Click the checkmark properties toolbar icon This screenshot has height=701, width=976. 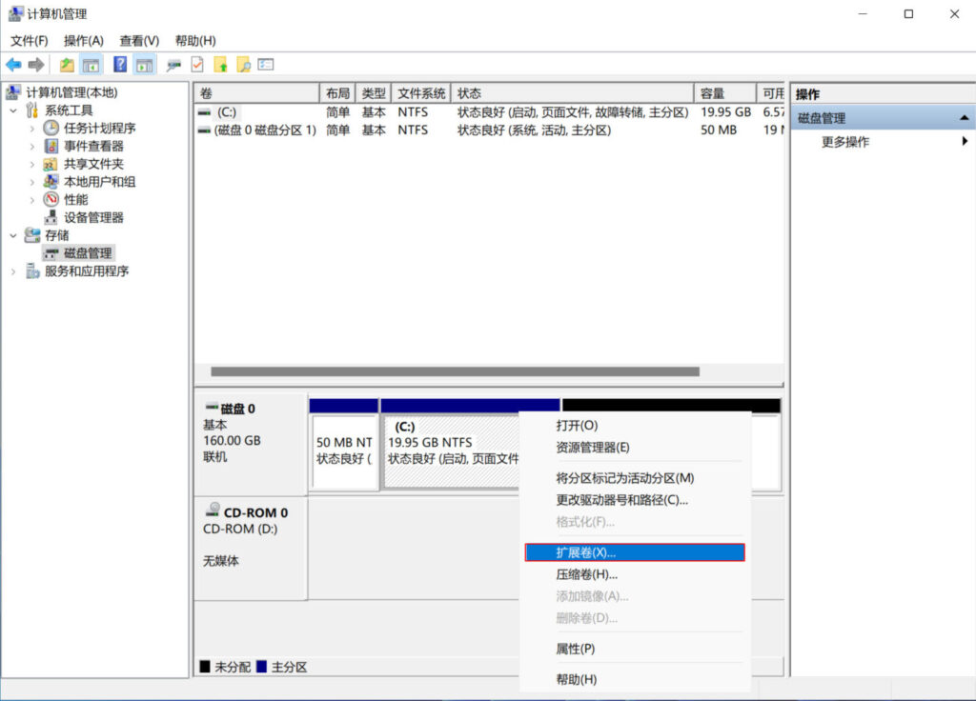[197, 65]
